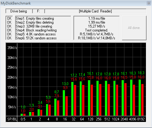The image size is (152, 128).
Task: Click the '0.5' block size label
Action: coord(23,119)
